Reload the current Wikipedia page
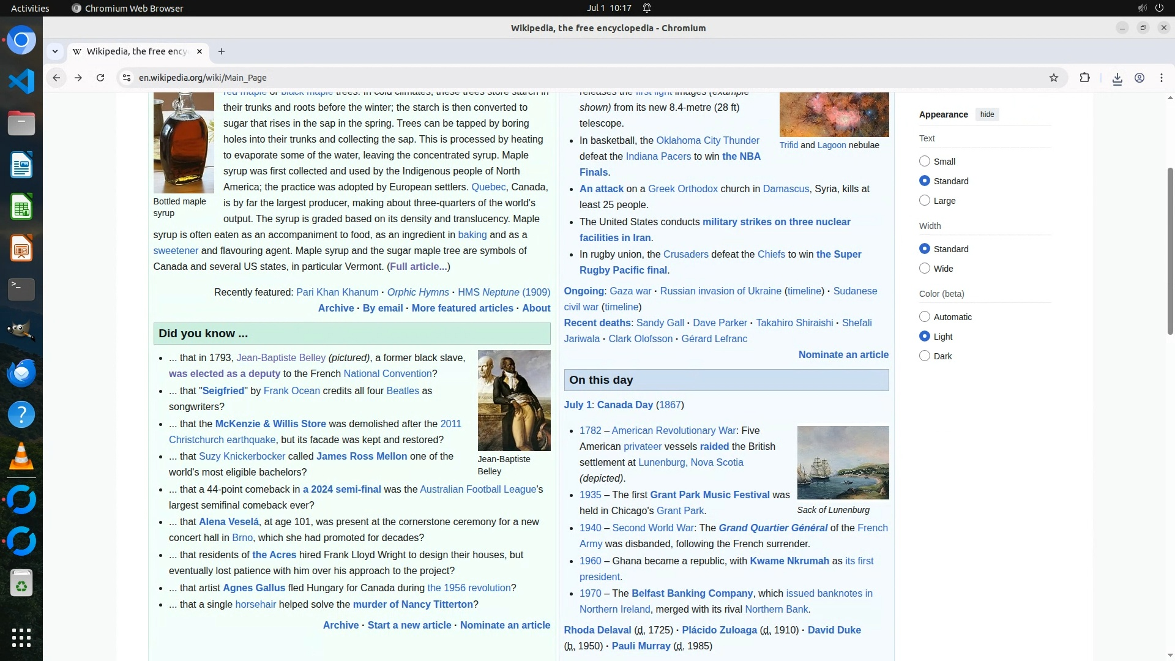The width and height of the screenshot is (1175, 661). [x=100, y=78]
